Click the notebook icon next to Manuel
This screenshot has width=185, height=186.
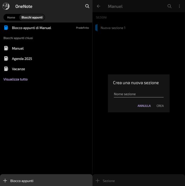click(x=6, y=48)
